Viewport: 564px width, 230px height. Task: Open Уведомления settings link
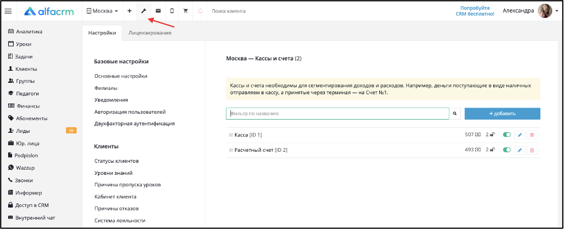click(x=112, y=99)
